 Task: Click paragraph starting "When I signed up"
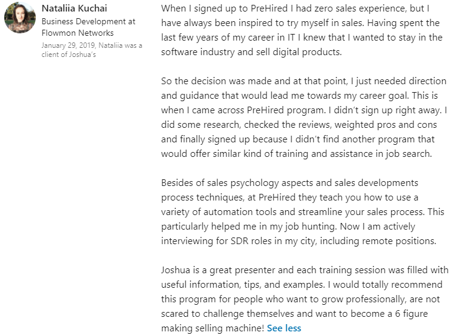pyautogui.click(x=297, y=31)
